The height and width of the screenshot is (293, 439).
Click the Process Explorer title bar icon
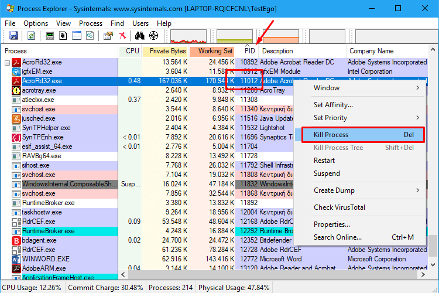coord(10,8)
